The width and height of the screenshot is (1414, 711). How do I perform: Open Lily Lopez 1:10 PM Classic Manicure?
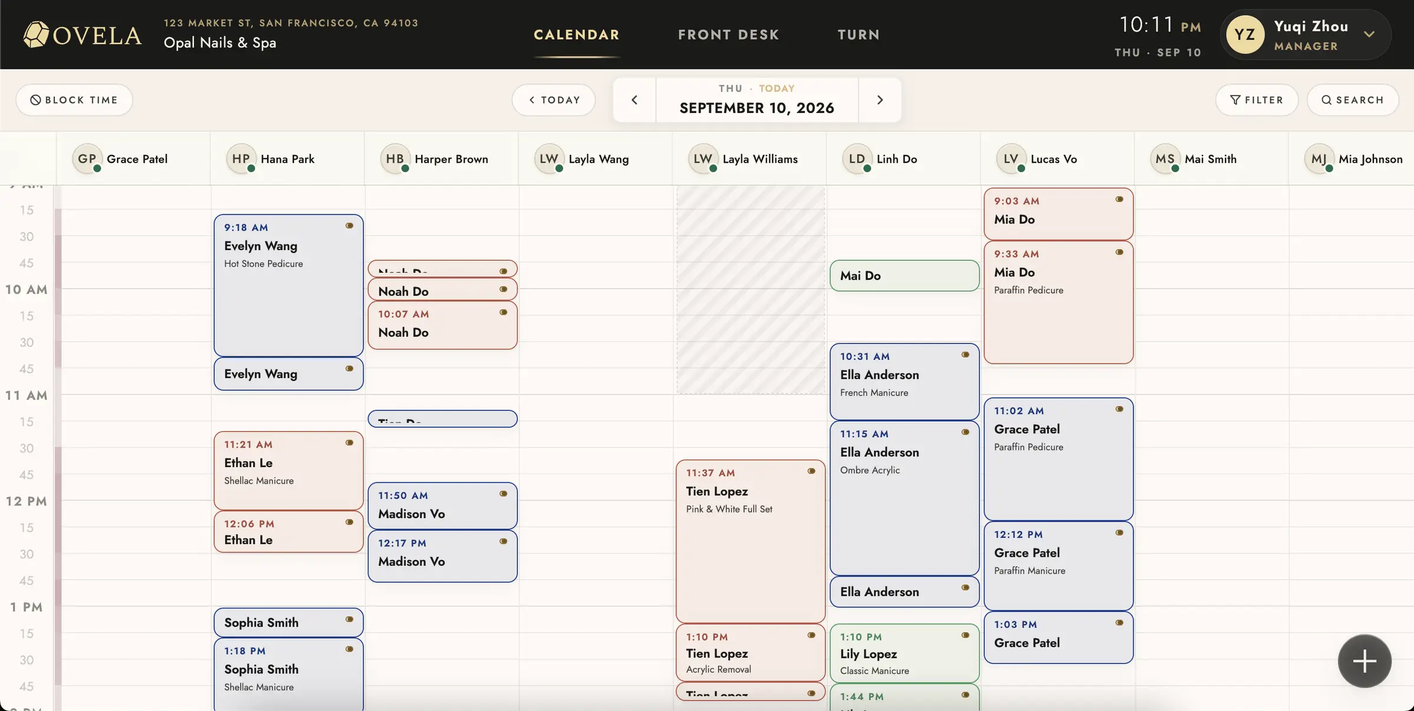click(904, 653)
